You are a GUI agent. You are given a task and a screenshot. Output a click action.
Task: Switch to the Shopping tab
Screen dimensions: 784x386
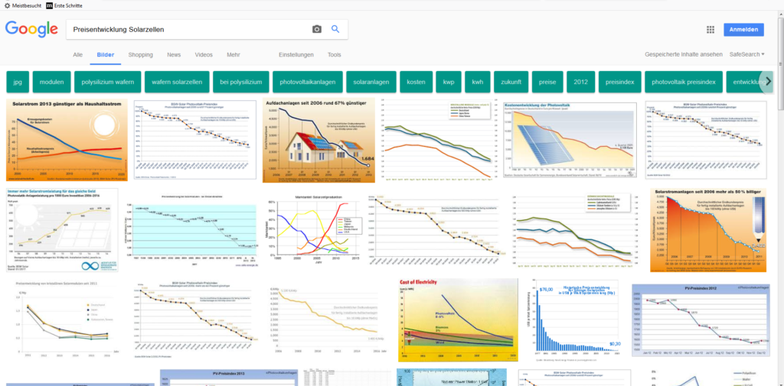coord(141,55)
